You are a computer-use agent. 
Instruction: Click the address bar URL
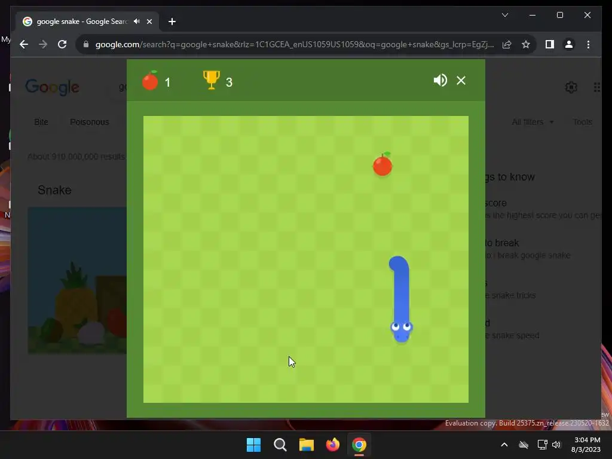[295, 44]
